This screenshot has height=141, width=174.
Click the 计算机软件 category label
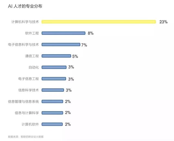coord(30,124)
